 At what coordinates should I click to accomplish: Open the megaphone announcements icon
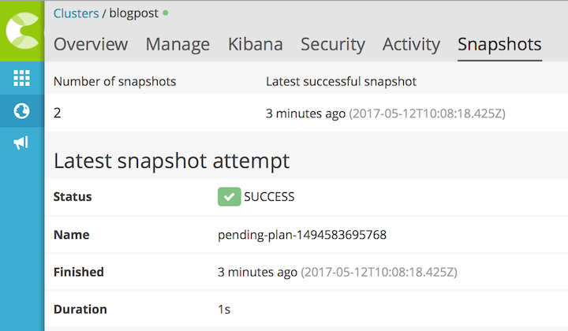(x=21, y=143)
